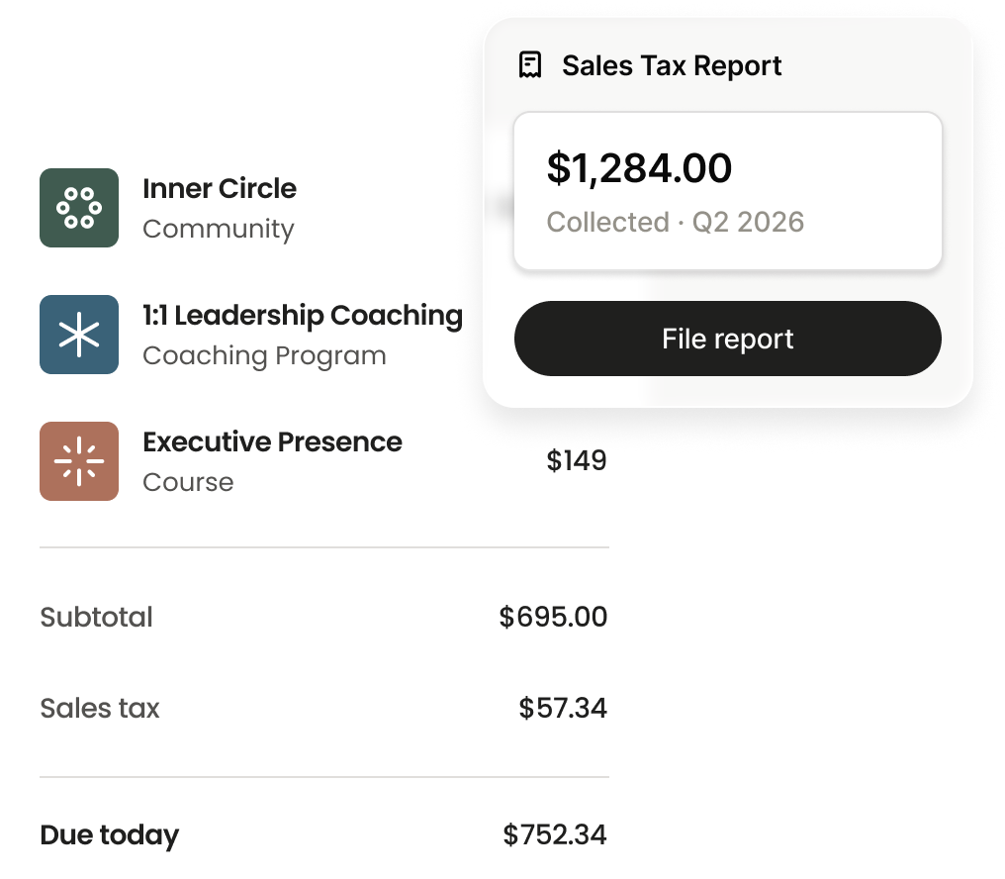Click the $1,284.00 collected amount card
This screenshot has width=1005, height=879.
727,191
